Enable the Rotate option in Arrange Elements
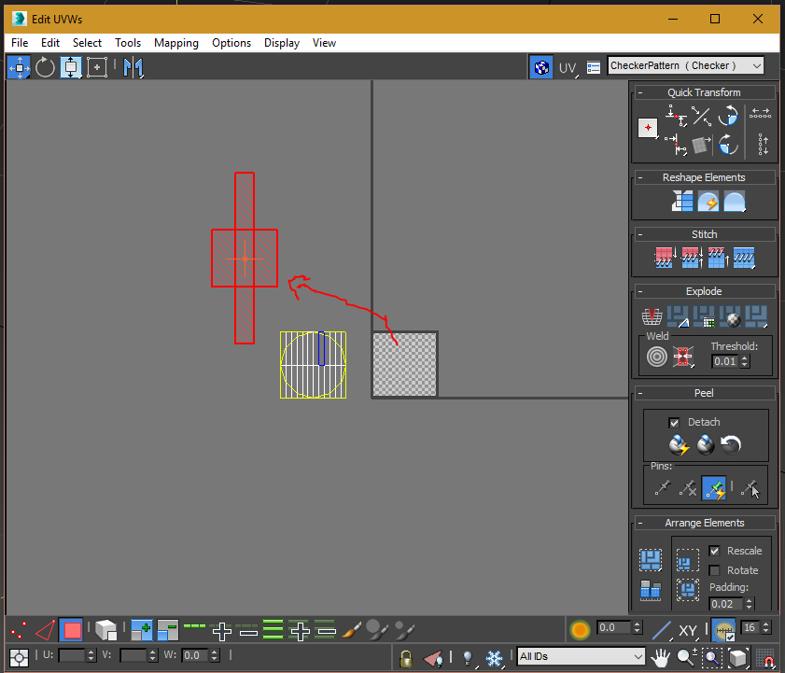 click(714, 569)
